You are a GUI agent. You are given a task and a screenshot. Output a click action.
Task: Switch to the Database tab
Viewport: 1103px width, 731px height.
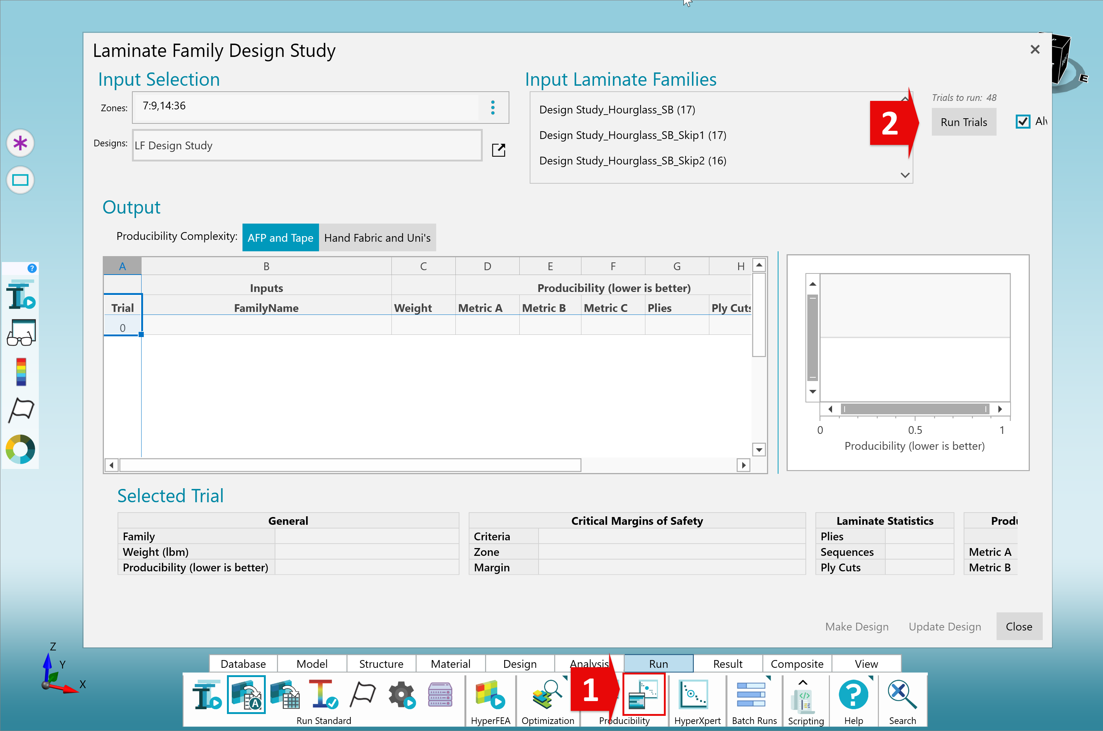243,663
